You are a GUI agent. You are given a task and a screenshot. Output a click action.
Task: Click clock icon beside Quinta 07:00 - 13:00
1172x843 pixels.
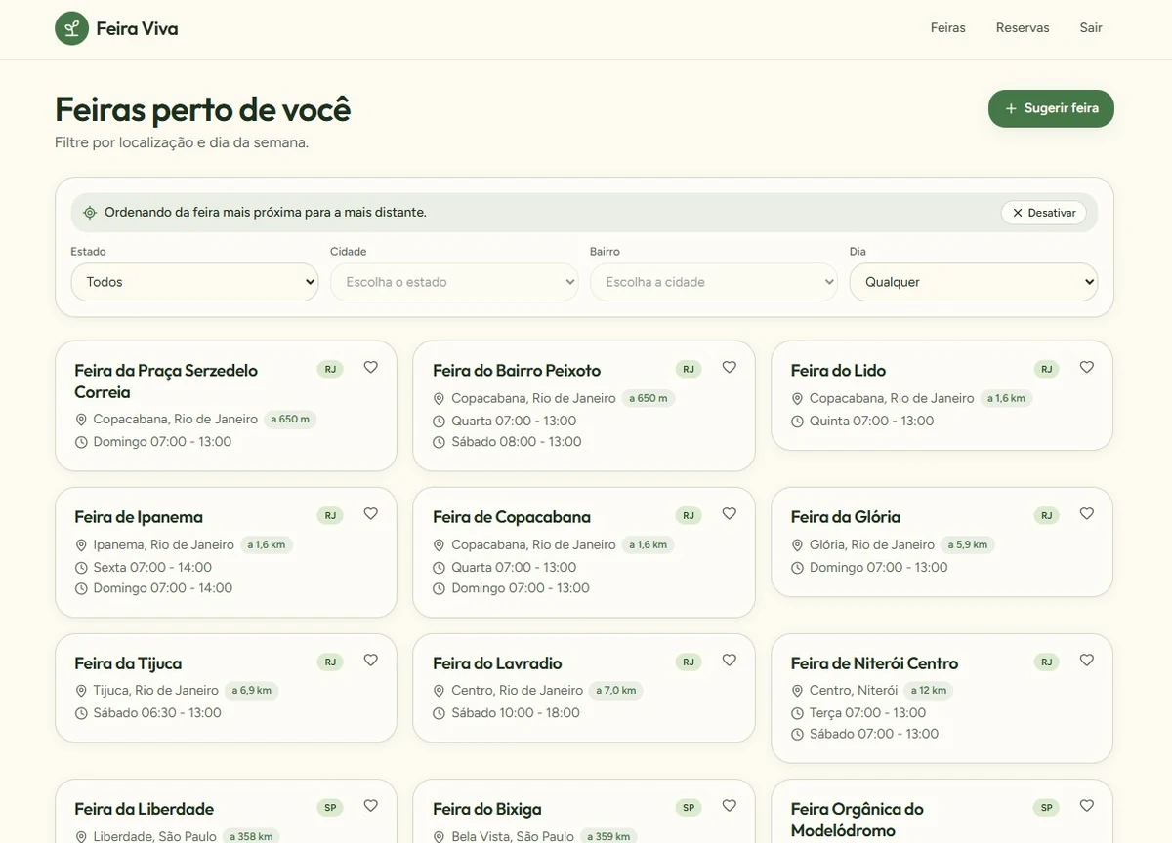tap(797, 421)
